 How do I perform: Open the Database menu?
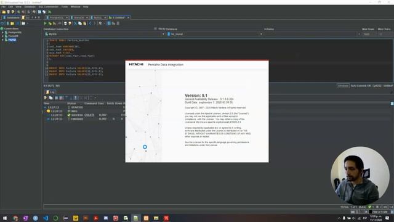[30, 7]
